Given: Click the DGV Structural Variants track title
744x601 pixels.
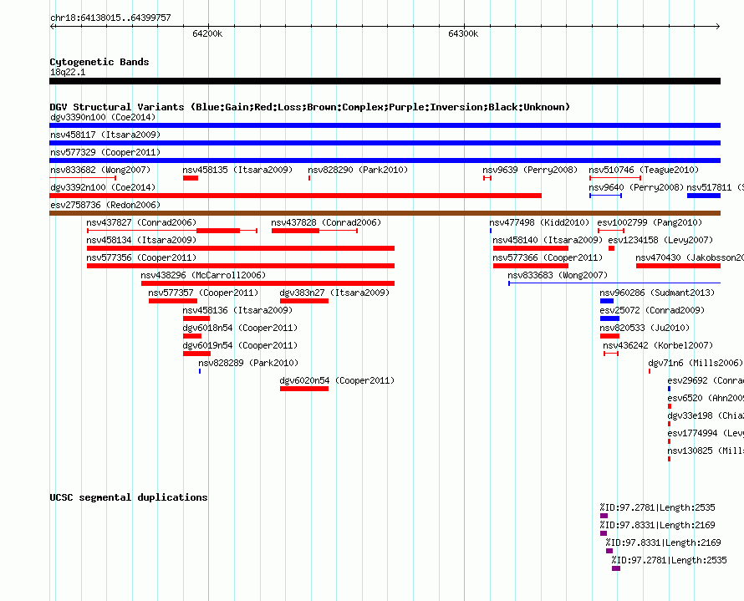Looking at the screenshot, I should click(x=310, y=107).
